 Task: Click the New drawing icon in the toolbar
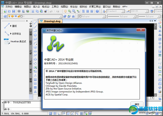pyautogui.click(x=5, y=11)
